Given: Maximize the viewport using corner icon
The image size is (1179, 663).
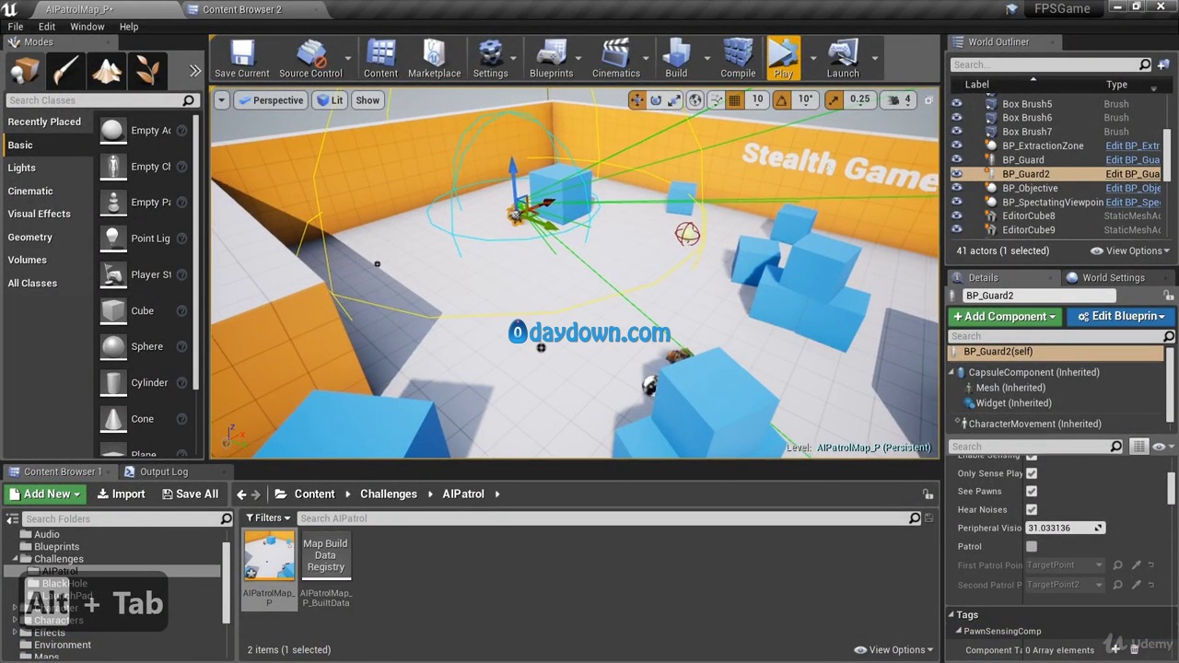Looking at the screenshot, I should pyautogui.click(x=928, y=100).
